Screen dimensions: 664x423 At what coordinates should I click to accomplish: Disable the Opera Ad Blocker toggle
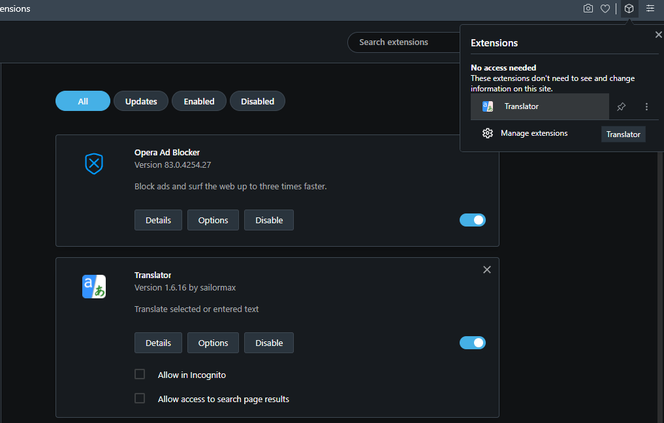472,220
